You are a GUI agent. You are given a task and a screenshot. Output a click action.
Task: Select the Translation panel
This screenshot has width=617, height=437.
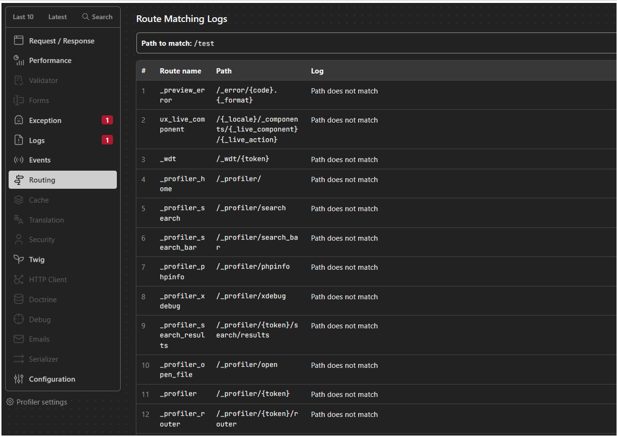(x=46, y=220)
